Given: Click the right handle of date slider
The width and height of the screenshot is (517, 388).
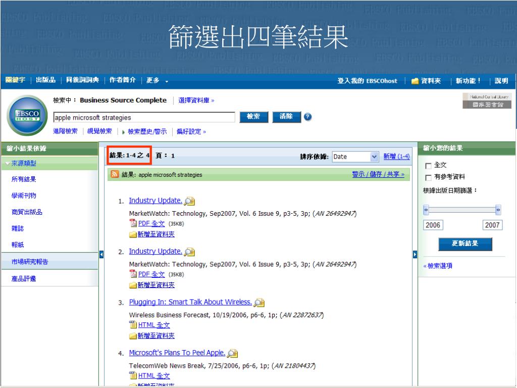Looking at the screenshot, I should pos(498,210).
